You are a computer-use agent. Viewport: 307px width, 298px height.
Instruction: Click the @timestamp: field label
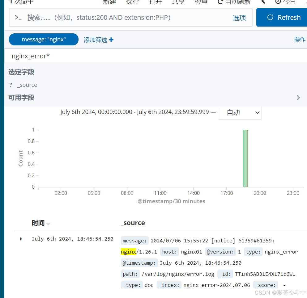[x=139, y=263]
